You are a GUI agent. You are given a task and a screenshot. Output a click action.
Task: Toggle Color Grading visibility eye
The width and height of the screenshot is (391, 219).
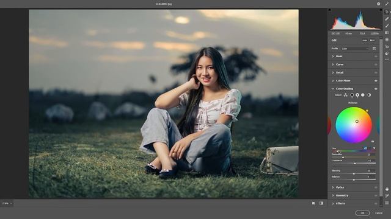point(376,89)
